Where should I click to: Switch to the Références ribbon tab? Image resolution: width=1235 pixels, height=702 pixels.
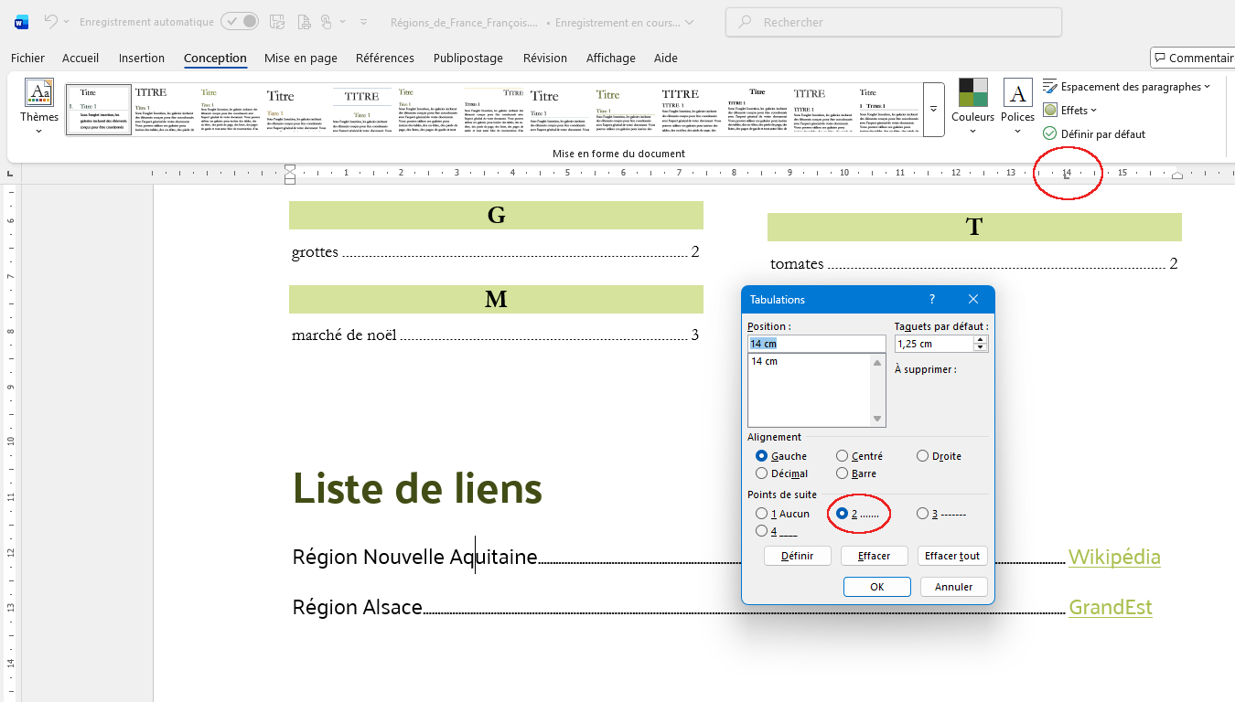[384, 58]
